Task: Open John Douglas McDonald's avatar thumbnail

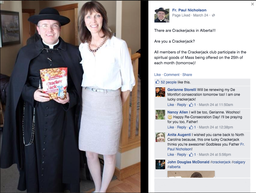Action: click(x=160, y=164)
